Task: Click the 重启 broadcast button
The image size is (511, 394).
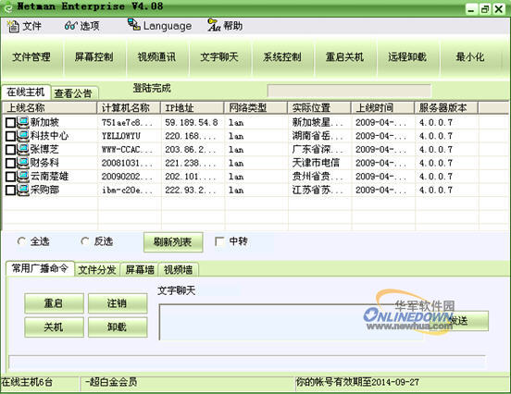Action: (54, 303)
